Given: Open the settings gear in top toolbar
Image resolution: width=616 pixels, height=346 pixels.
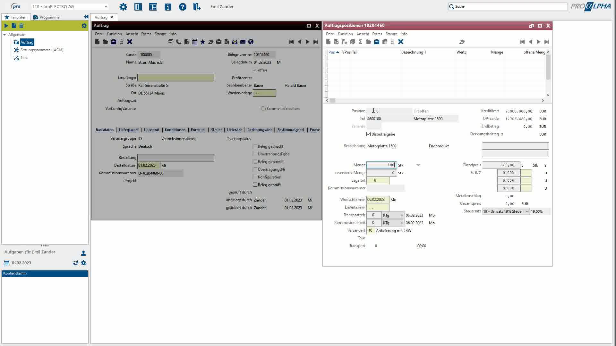Looking at the screenshot, I should point(123,7).
